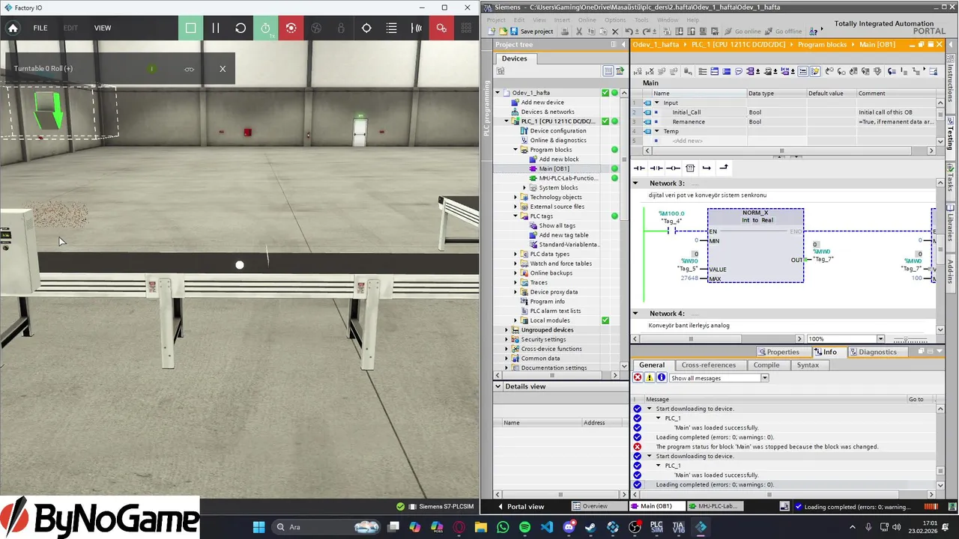Click the Go offline button
Screen dimensions: 959x539
pos(783,31)
